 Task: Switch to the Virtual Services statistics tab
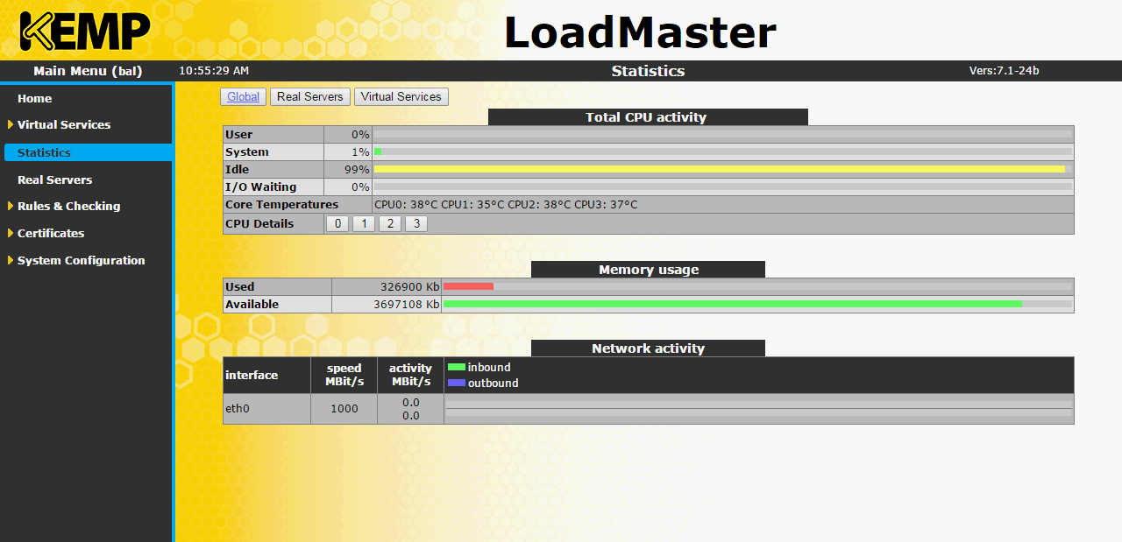point(401,96)
